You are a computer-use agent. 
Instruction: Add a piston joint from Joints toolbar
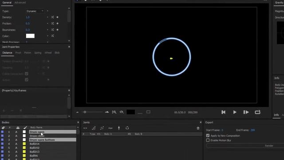[102, 128]
